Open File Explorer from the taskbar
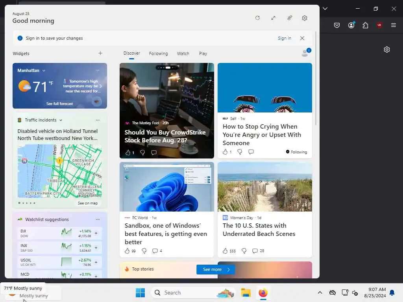Screen dimensions: 403x302 pos(246,293)
